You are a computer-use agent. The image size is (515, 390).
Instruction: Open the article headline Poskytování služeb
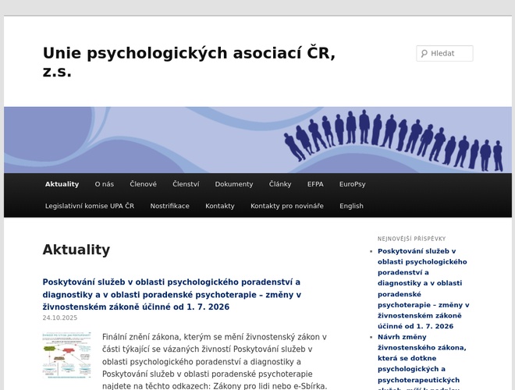pyautogui.click(x=172, y=294)
